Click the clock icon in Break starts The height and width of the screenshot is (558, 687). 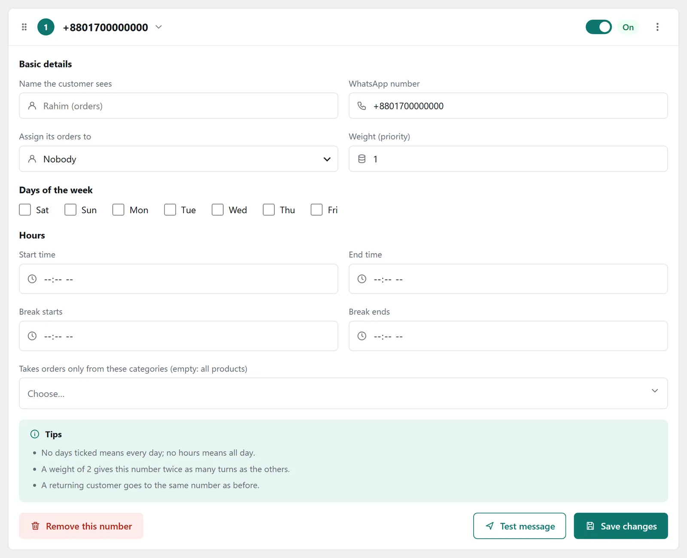tap(32, 336)
